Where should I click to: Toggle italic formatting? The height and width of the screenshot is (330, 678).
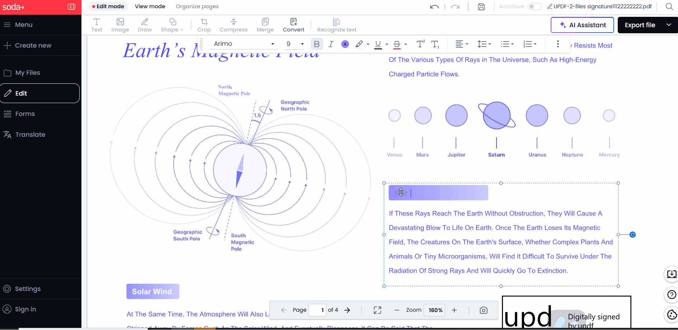point(331,44)
